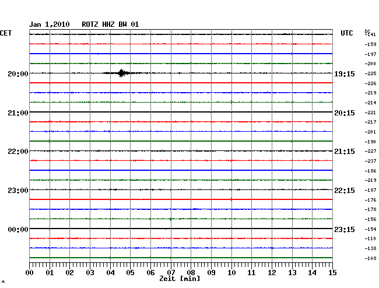Click minute-axis tick label '03'
Viewport: 379px width, 288px height.
pos(90,272)
